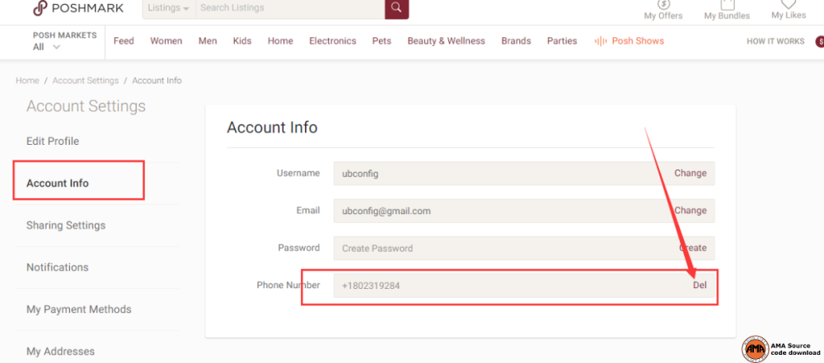The height and width of the screenshot is (363, 824).
Task: Open My Payment Methods section
Action: (x=78, y=309)
